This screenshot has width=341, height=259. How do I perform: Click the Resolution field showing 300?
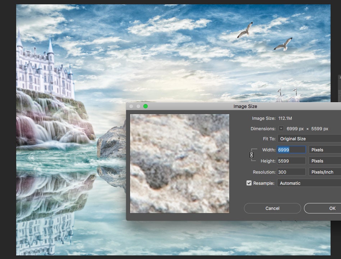point(291,172)
